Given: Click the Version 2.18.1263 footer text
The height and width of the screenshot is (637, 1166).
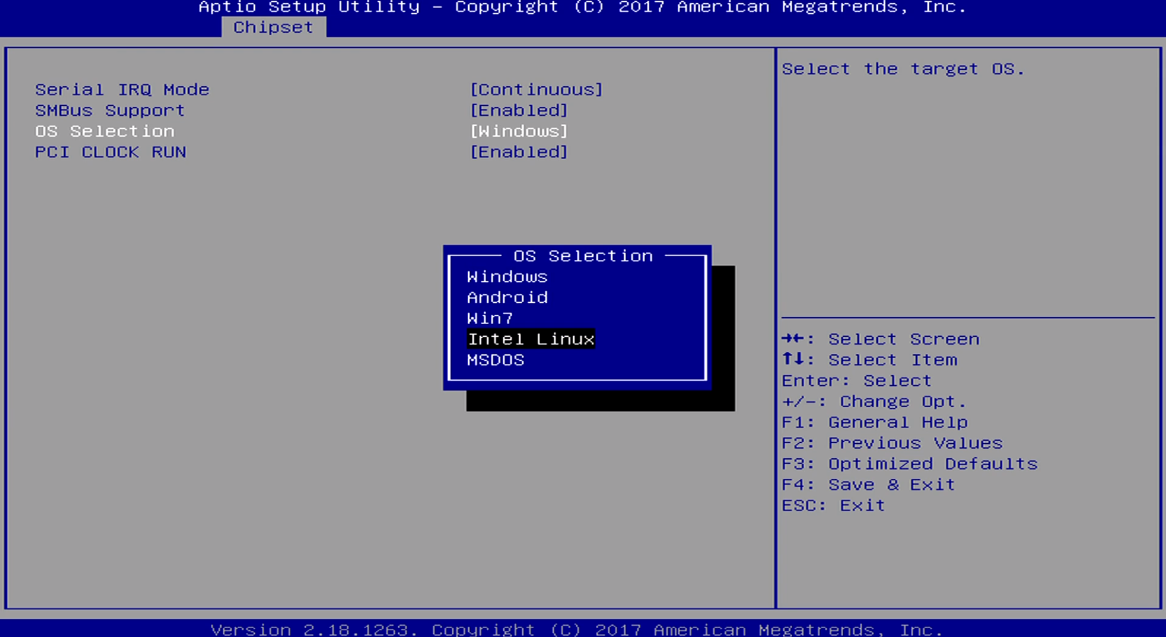Looking at the screenshot, I should click(x=576, y=629).
